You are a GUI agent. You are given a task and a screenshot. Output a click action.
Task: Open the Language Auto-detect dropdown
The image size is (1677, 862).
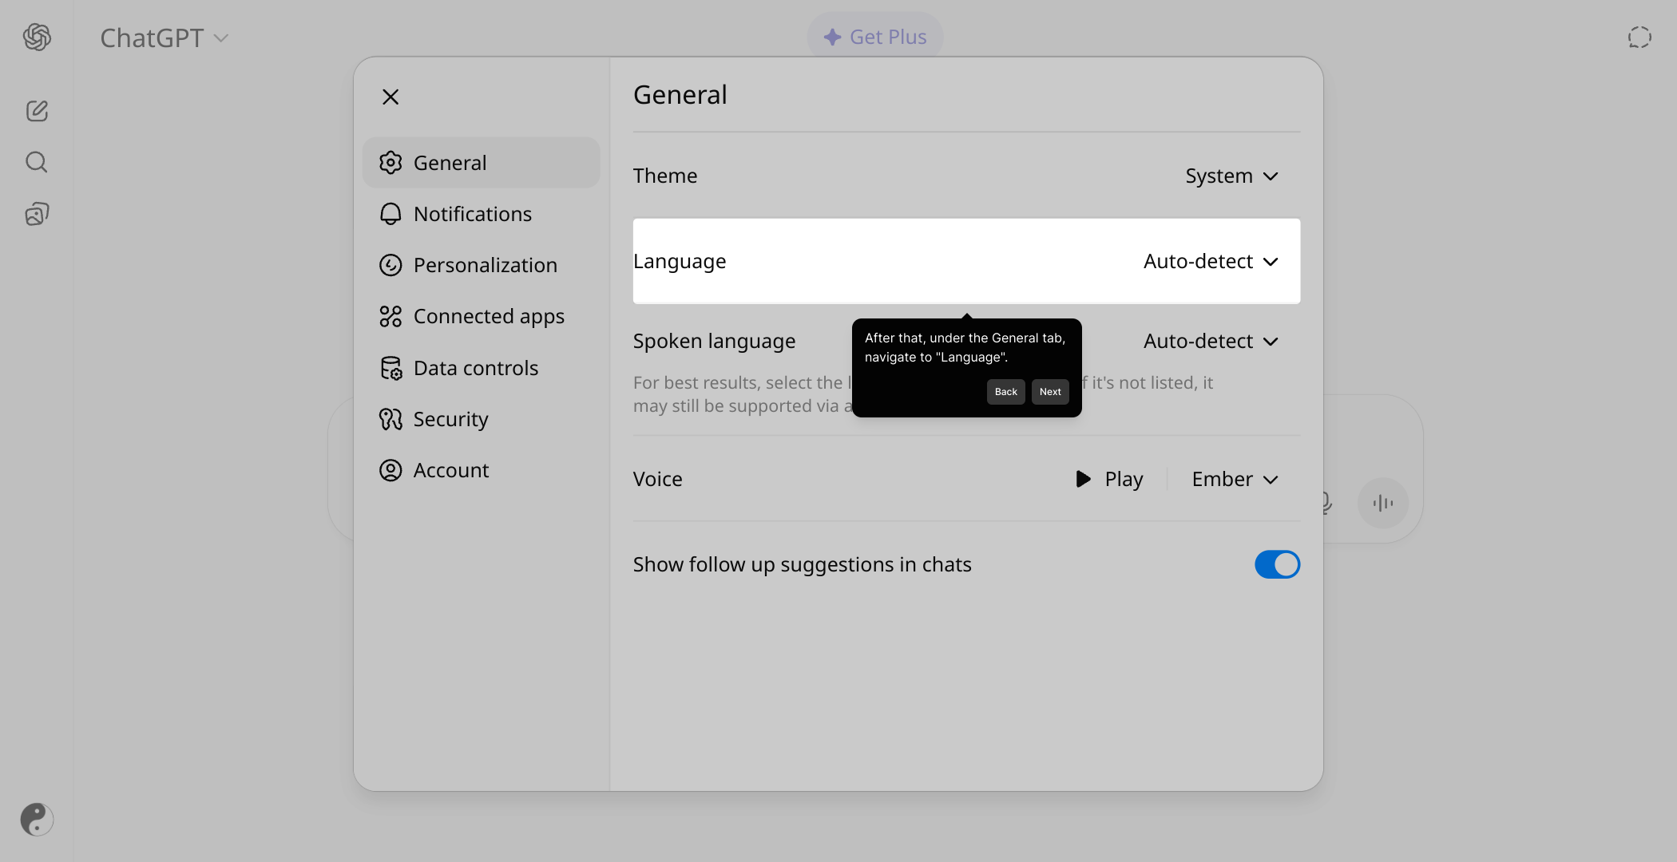point(1211,261)
